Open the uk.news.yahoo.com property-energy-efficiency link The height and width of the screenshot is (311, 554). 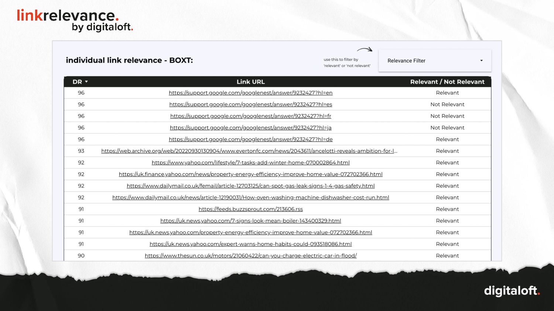[x=250, y=233]
